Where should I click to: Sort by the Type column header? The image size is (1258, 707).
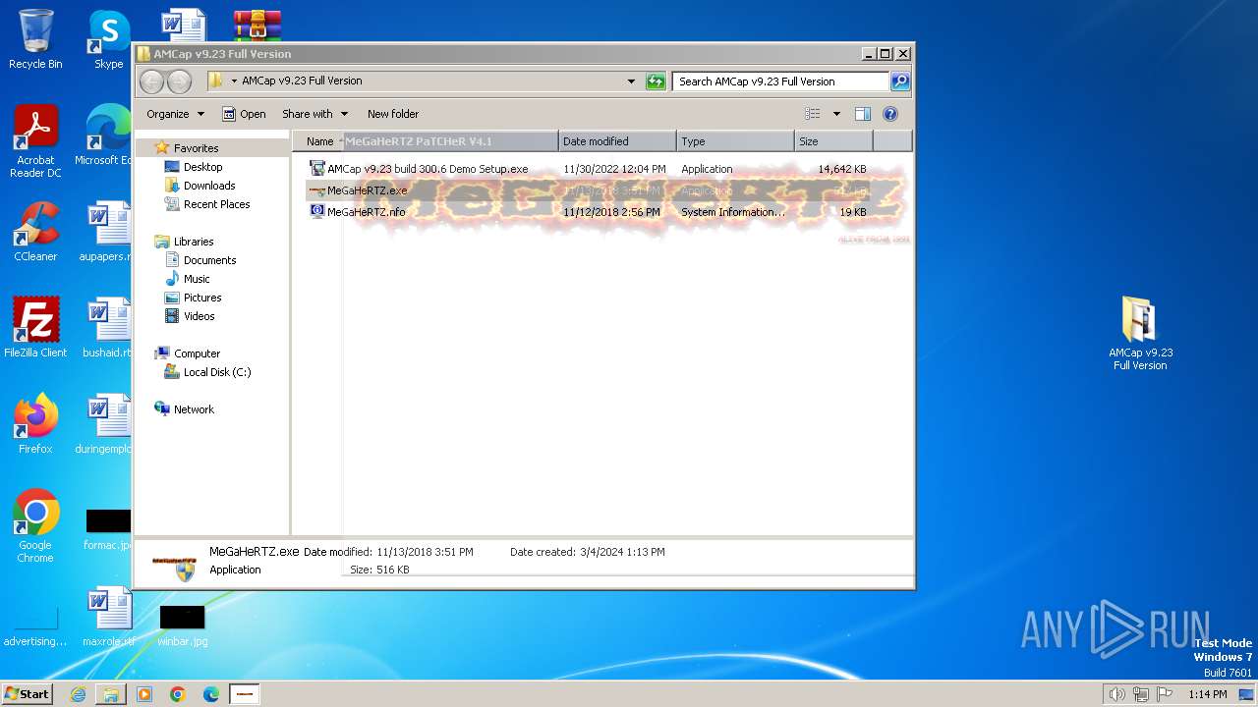[x=735, y=141]
